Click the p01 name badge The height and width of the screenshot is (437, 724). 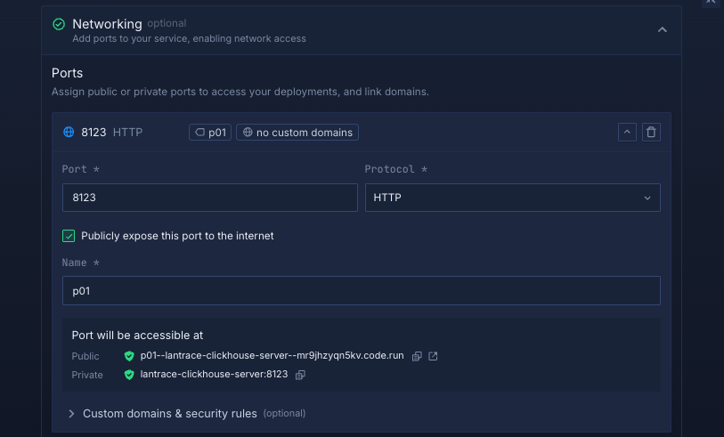[x=210, y=133]
